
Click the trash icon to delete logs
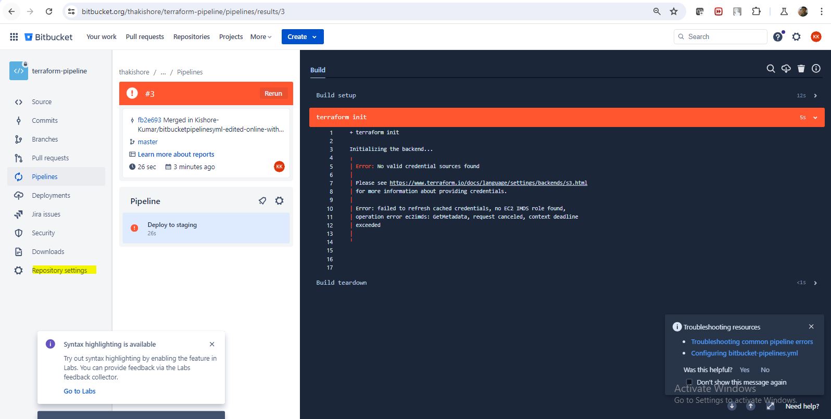(x=801, y=69)
